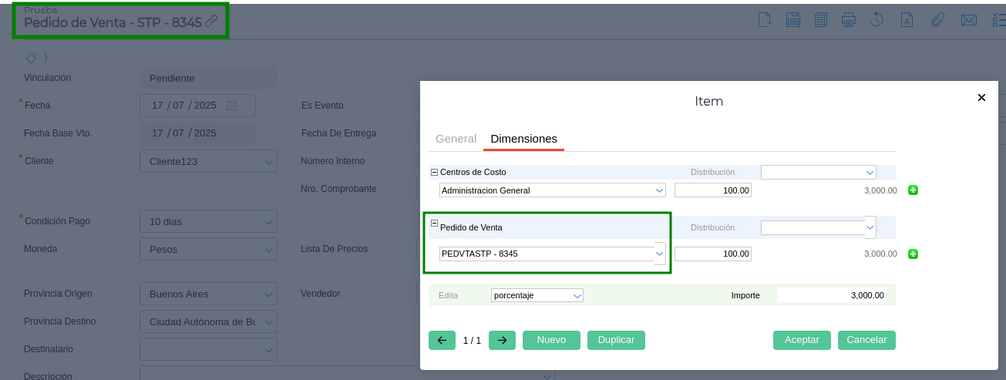Screen dimensions: 1006x380
Task: Click the green plus in Pedido de Venta row
Action: pos(913,254)
